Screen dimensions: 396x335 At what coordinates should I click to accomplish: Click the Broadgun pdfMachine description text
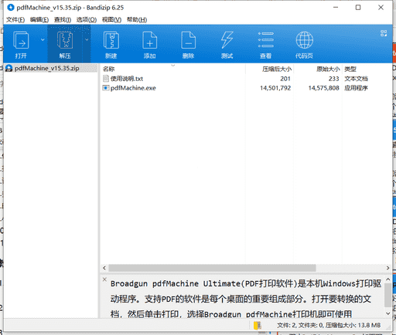pyautogui.click(x=246, y=299)
